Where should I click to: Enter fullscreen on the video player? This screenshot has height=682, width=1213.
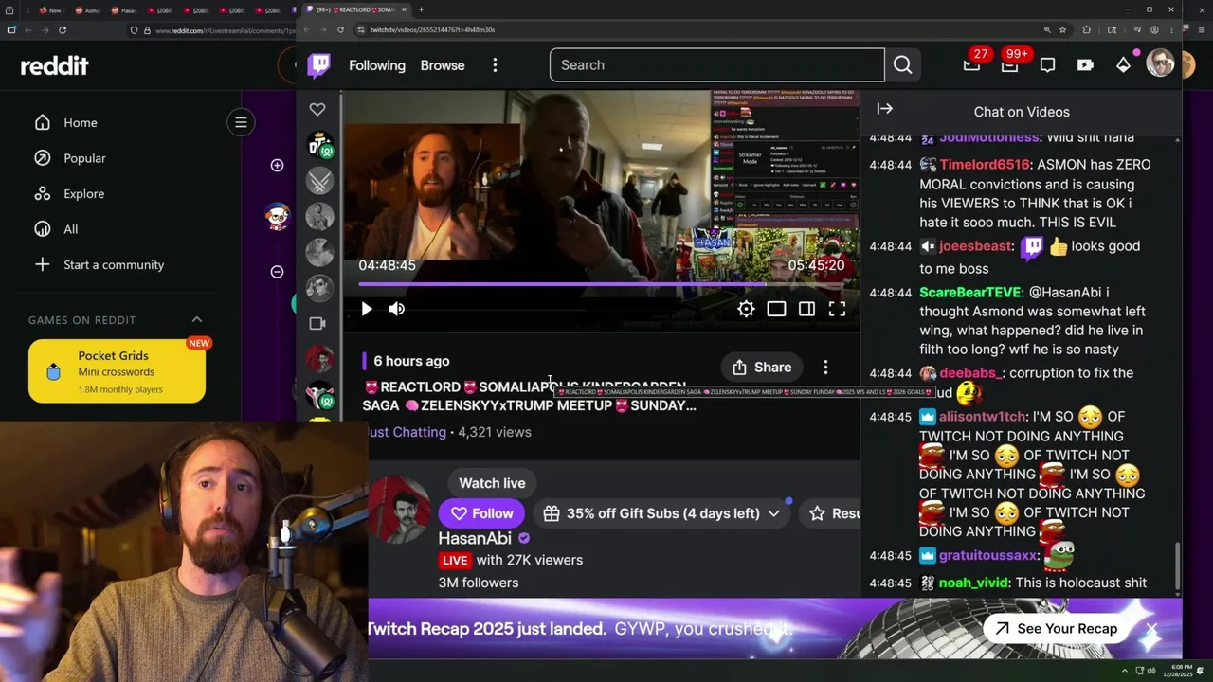[x=837, y=309]
